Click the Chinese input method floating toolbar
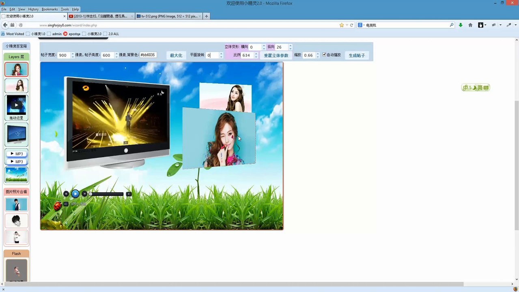The image size is (519, 292). point(476,88)
